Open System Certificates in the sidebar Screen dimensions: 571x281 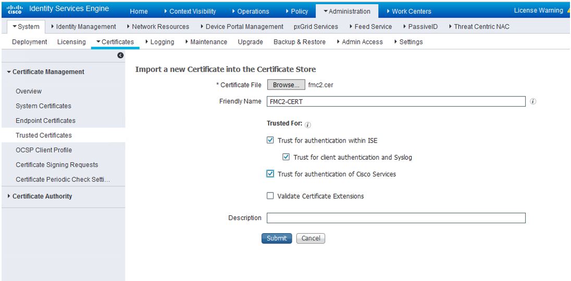43,106
